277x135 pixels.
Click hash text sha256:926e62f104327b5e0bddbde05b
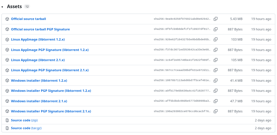[182, 39]
